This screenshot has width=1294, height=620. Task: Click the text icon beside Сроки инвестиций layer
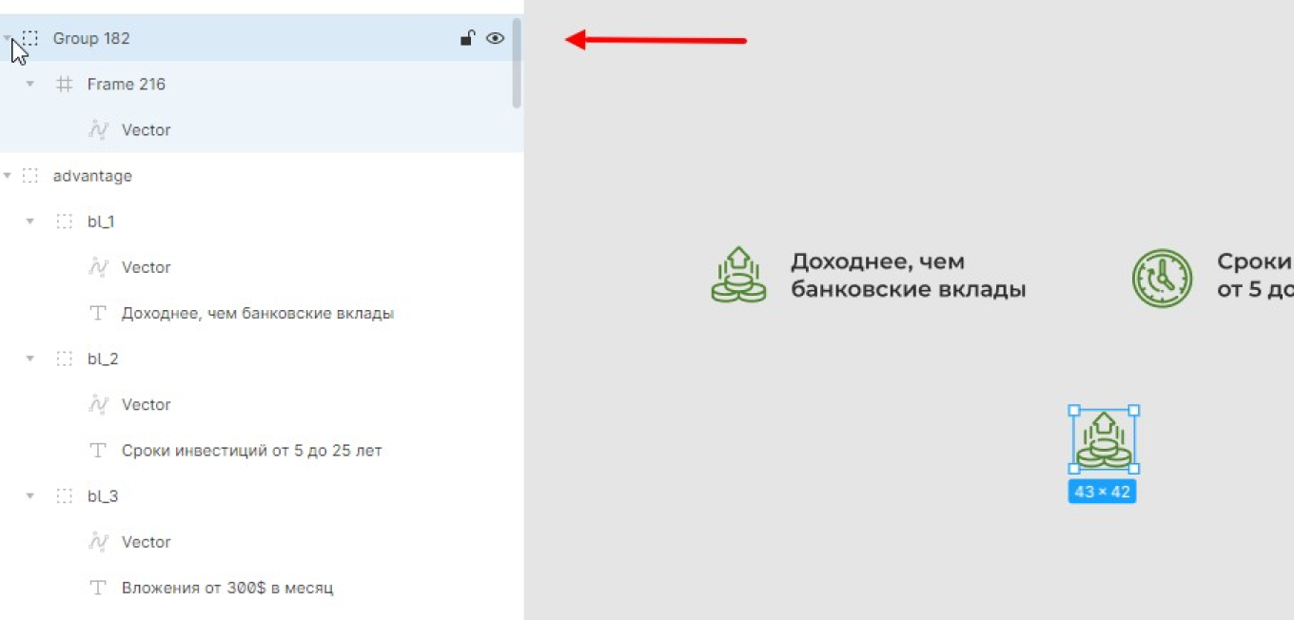[x=97, y=450]
